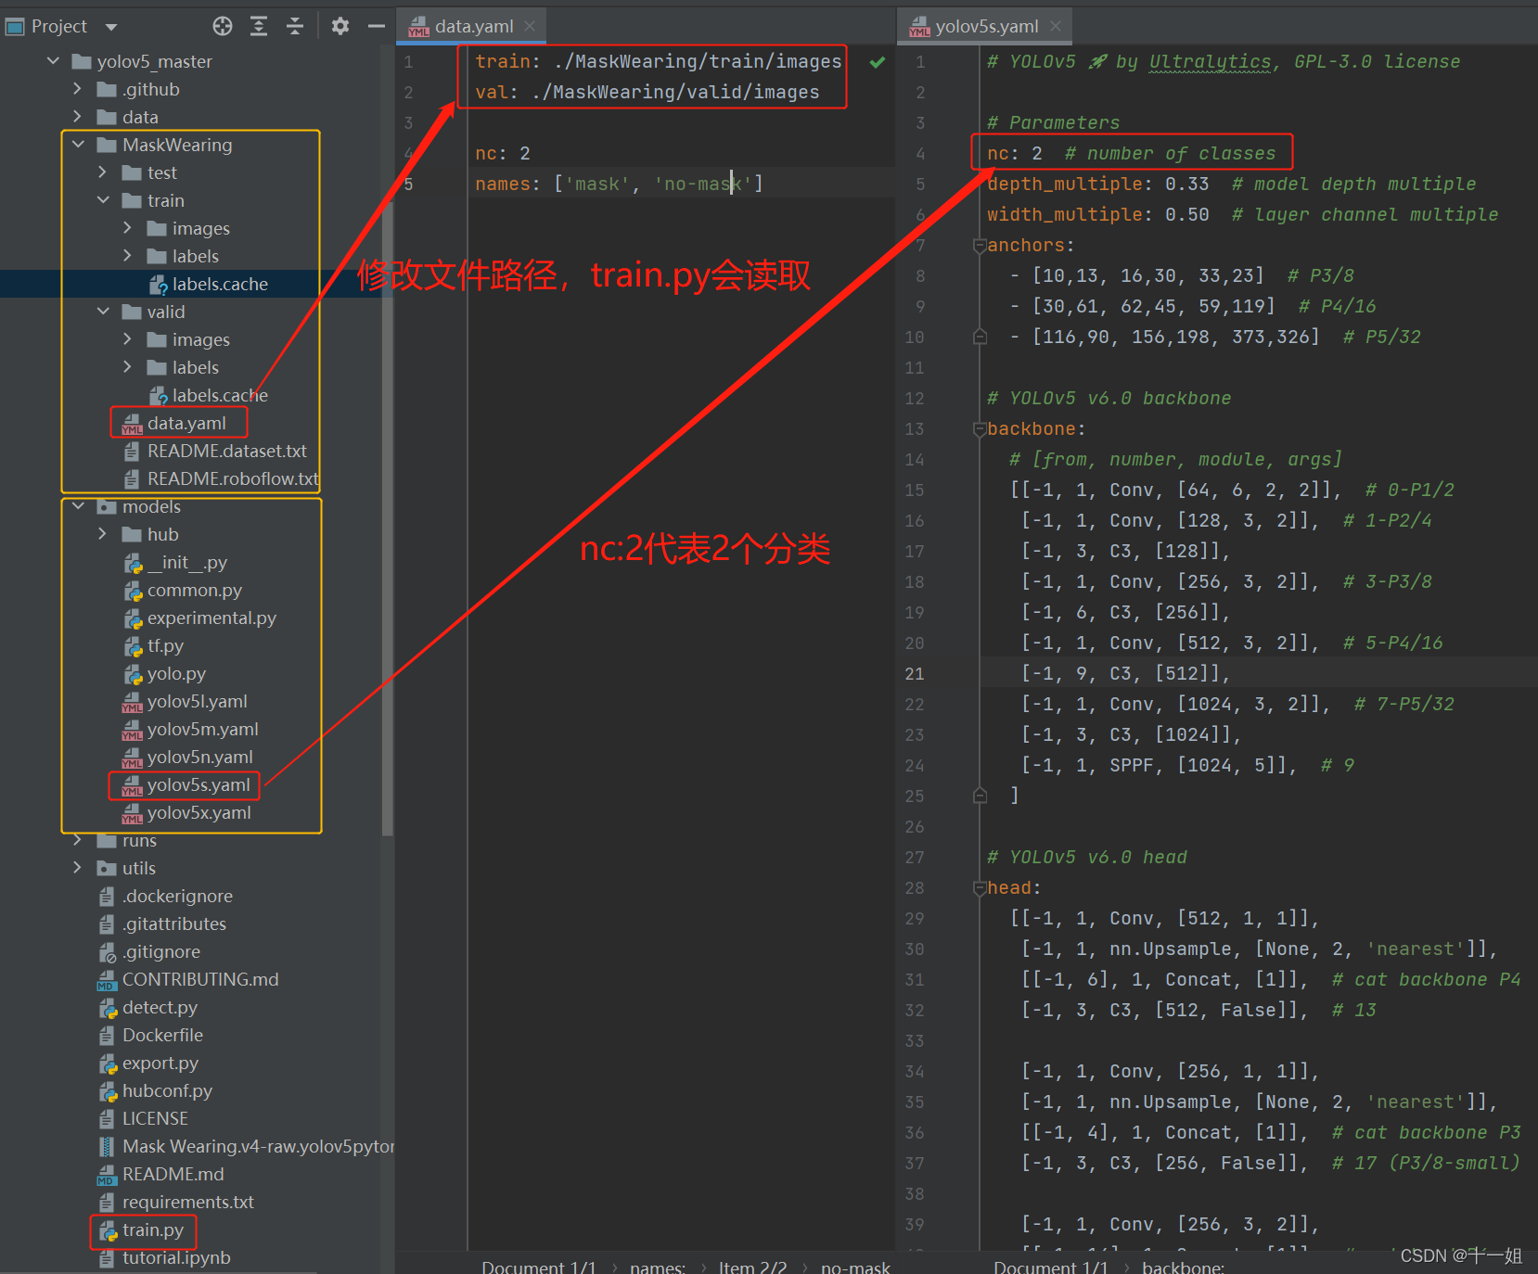Click the train.py Python file icon
The width and height of the screenshot is (1538, 1274).
click(108, 1230)
